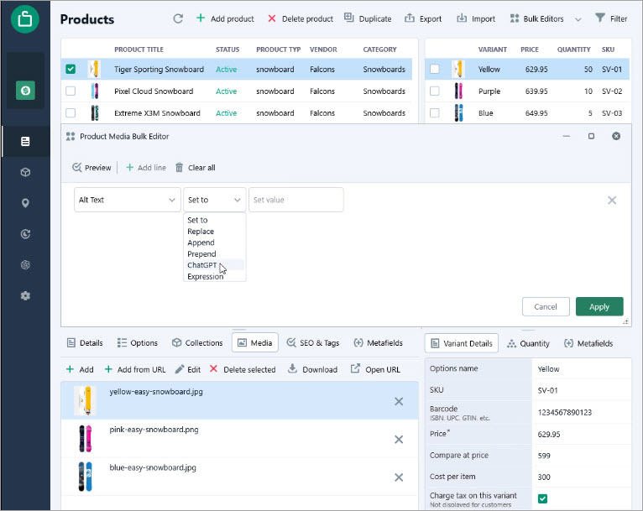Viewport: 643px width, 511px height.
Task: Click the Barcode value 1234567890123
Action: [x=565, y=412]
